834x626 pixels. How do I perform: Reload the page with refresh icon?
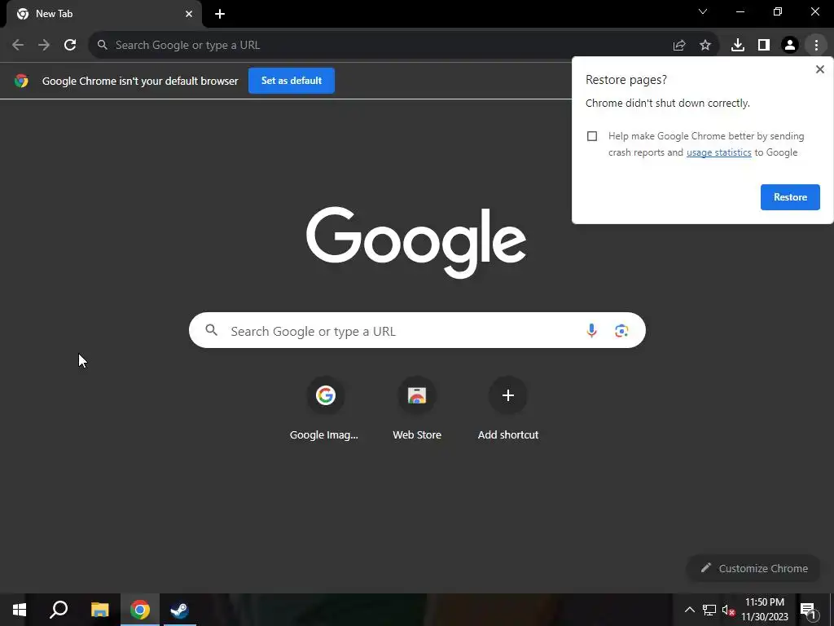click(70, 45)
